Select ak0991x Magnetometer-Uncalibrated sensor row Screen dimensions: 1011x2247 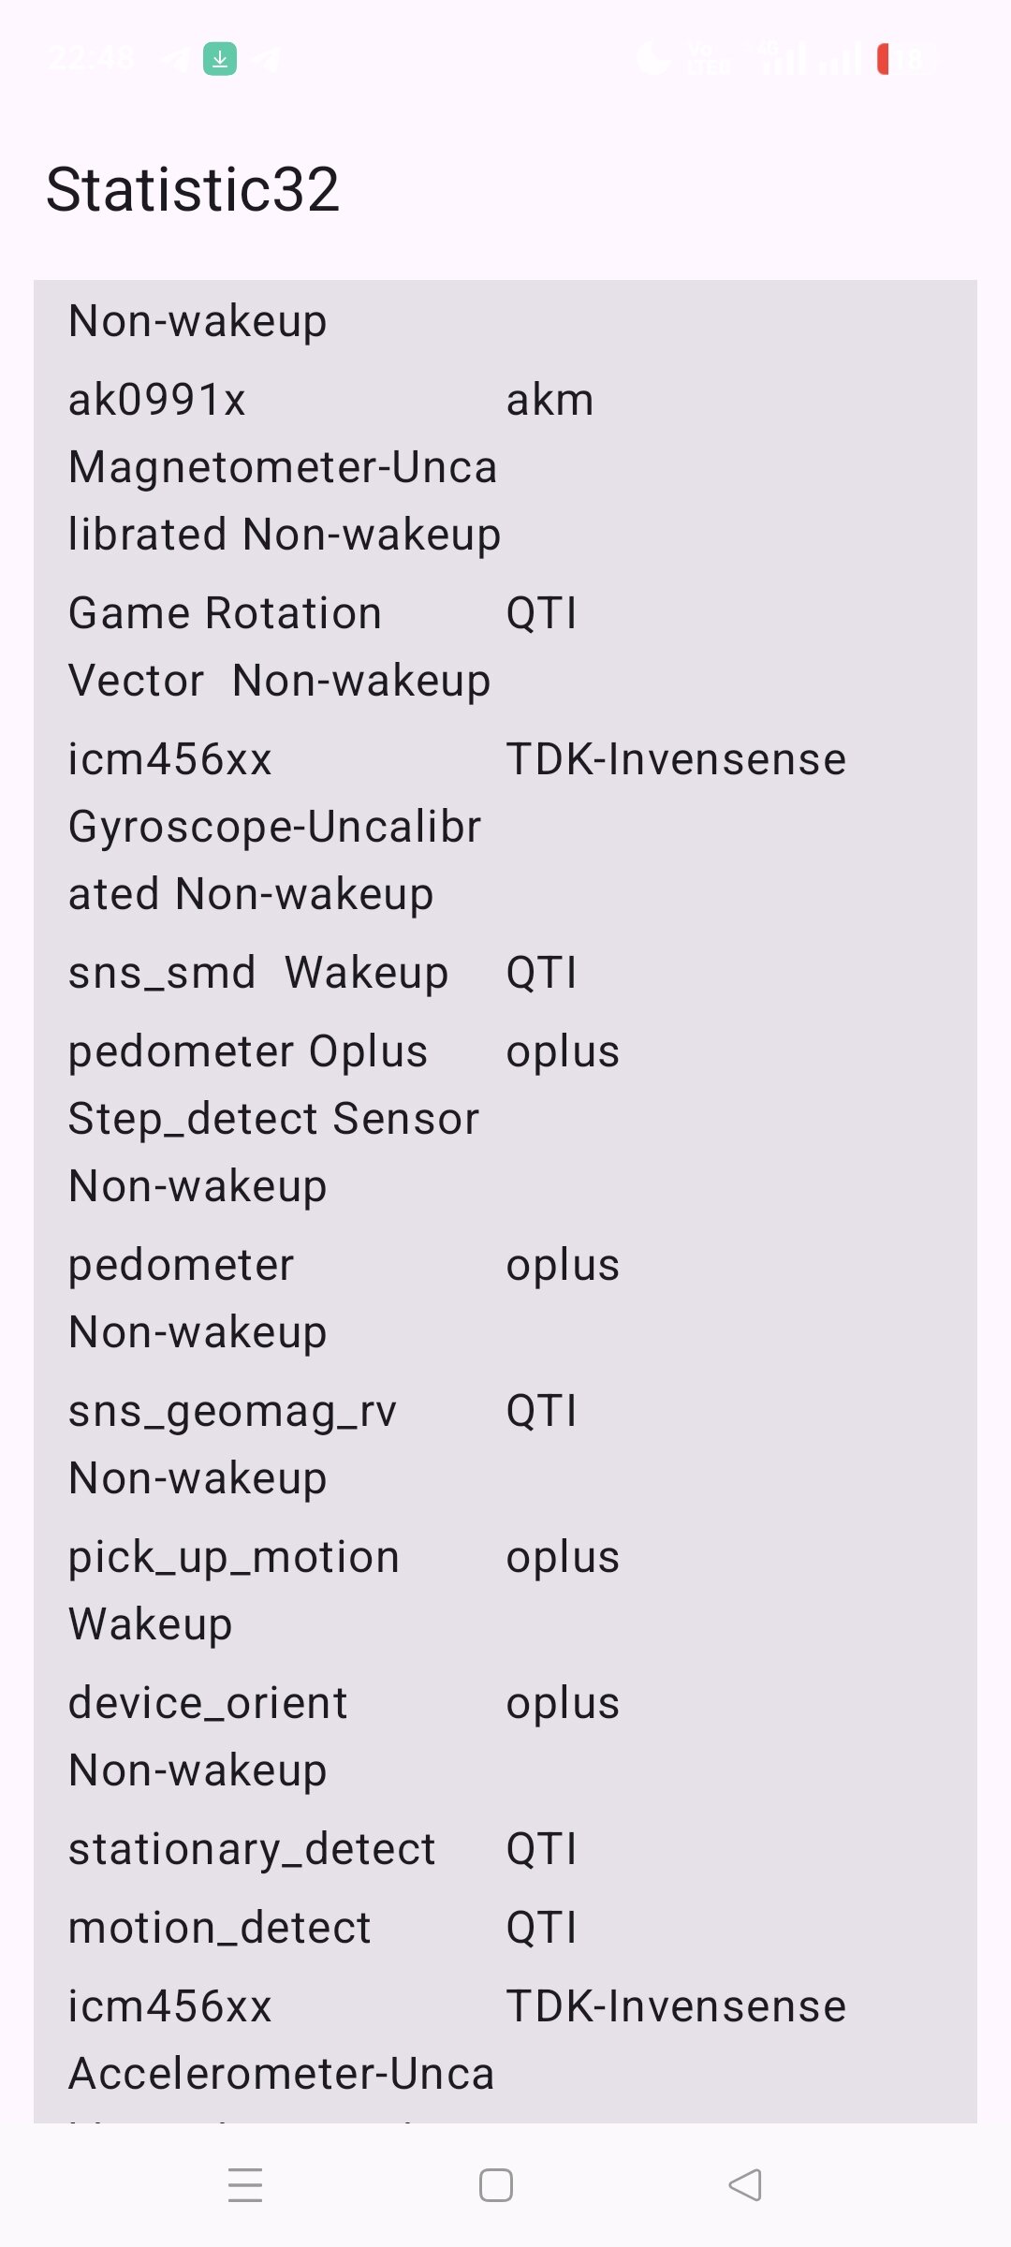click(505, 467)
